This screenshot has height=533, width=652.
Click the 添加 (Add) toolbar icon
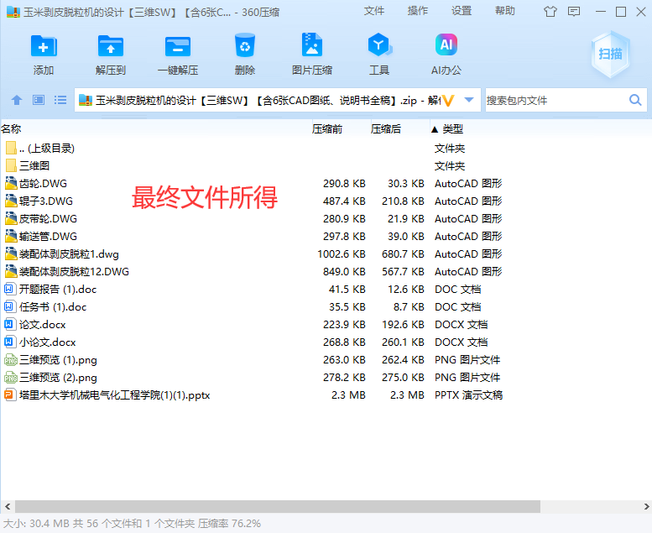tap(44, 46)
